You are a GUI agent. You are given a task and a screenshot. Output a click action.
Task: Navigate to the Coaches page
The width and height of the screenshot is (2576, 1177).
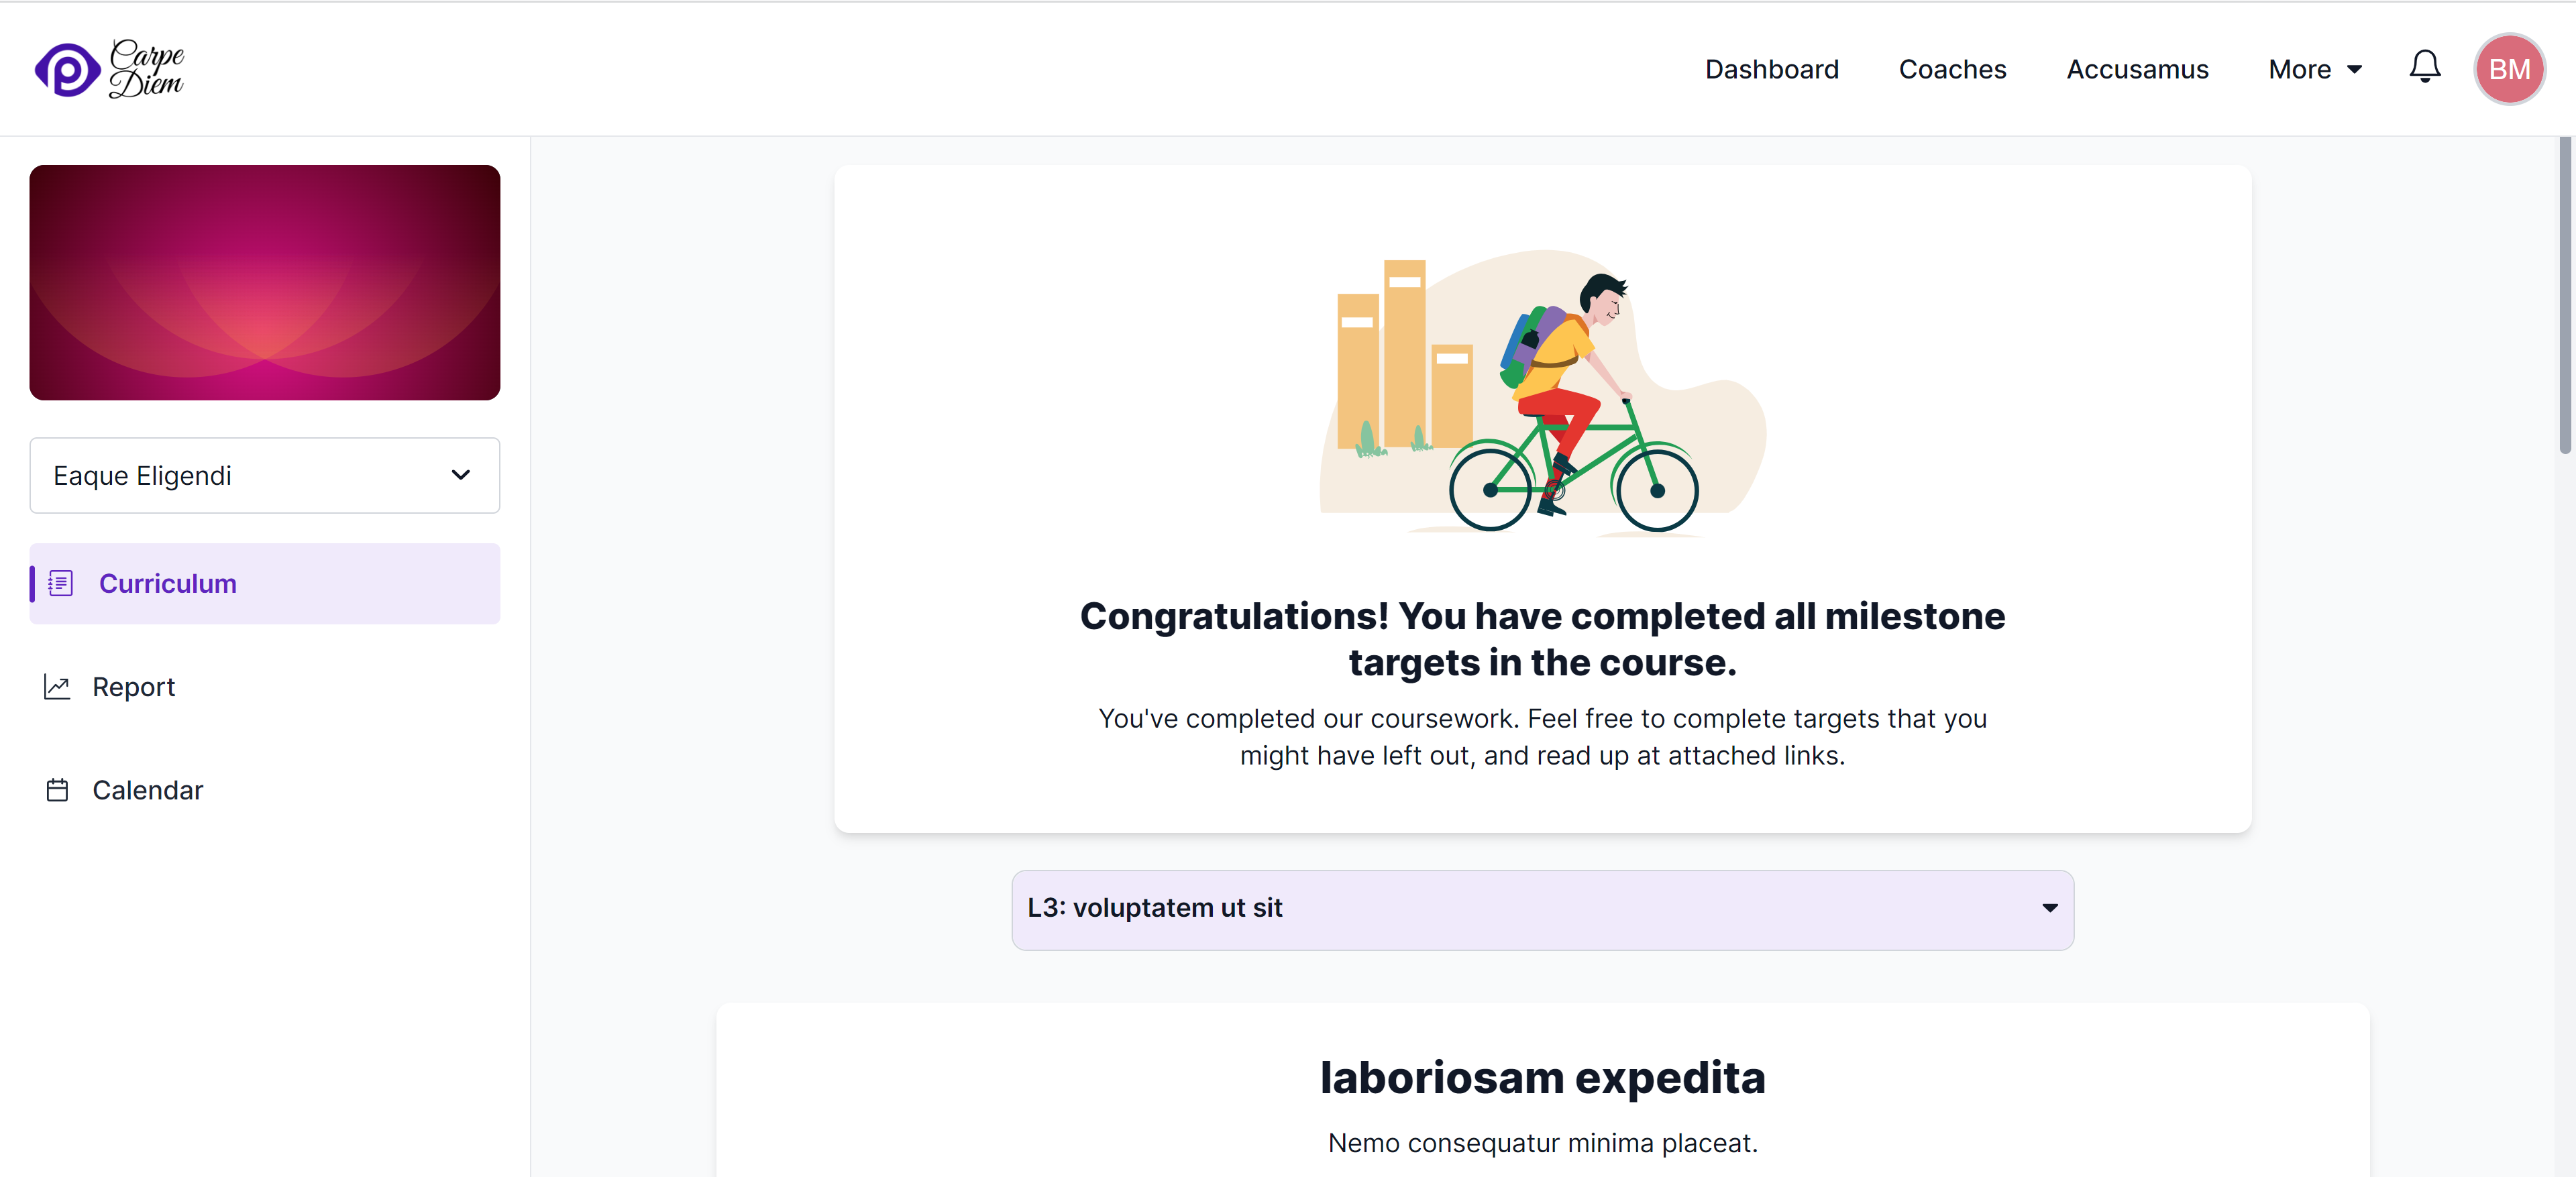click(x=1951, y=69)
